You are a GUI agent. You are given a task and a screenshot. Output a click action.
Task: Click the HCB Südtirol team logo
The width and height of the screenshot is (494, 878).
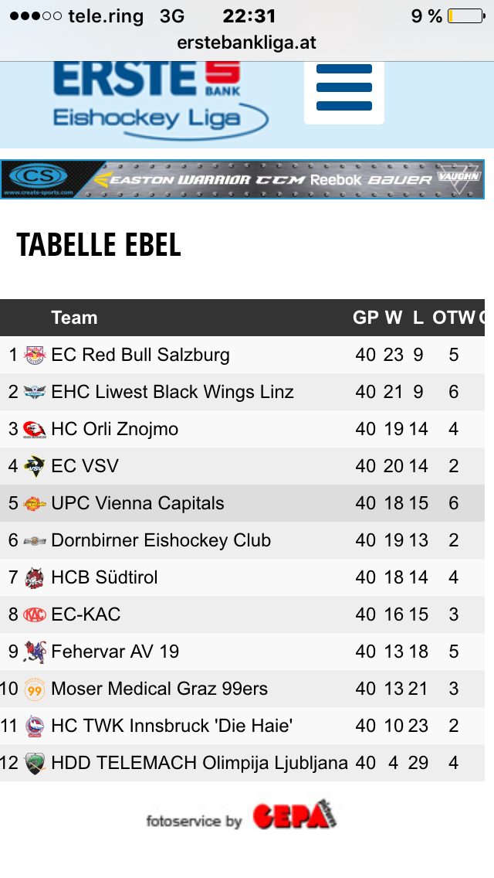pyautogui.click(x=35, y=577)
